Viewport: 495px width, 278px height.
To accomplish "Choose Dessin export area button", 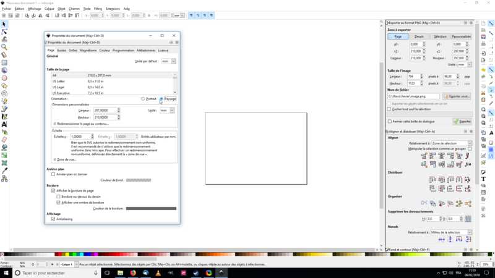I will [x=419, y=36].
